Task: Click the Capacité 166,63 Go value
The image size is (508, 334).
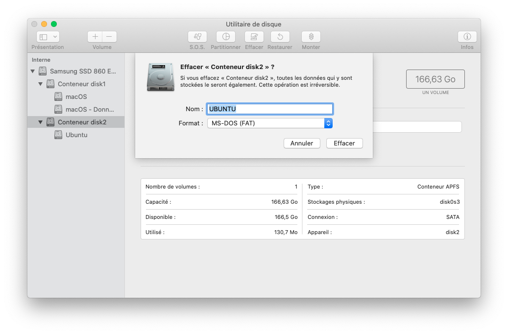Action: tap(285, 202)
